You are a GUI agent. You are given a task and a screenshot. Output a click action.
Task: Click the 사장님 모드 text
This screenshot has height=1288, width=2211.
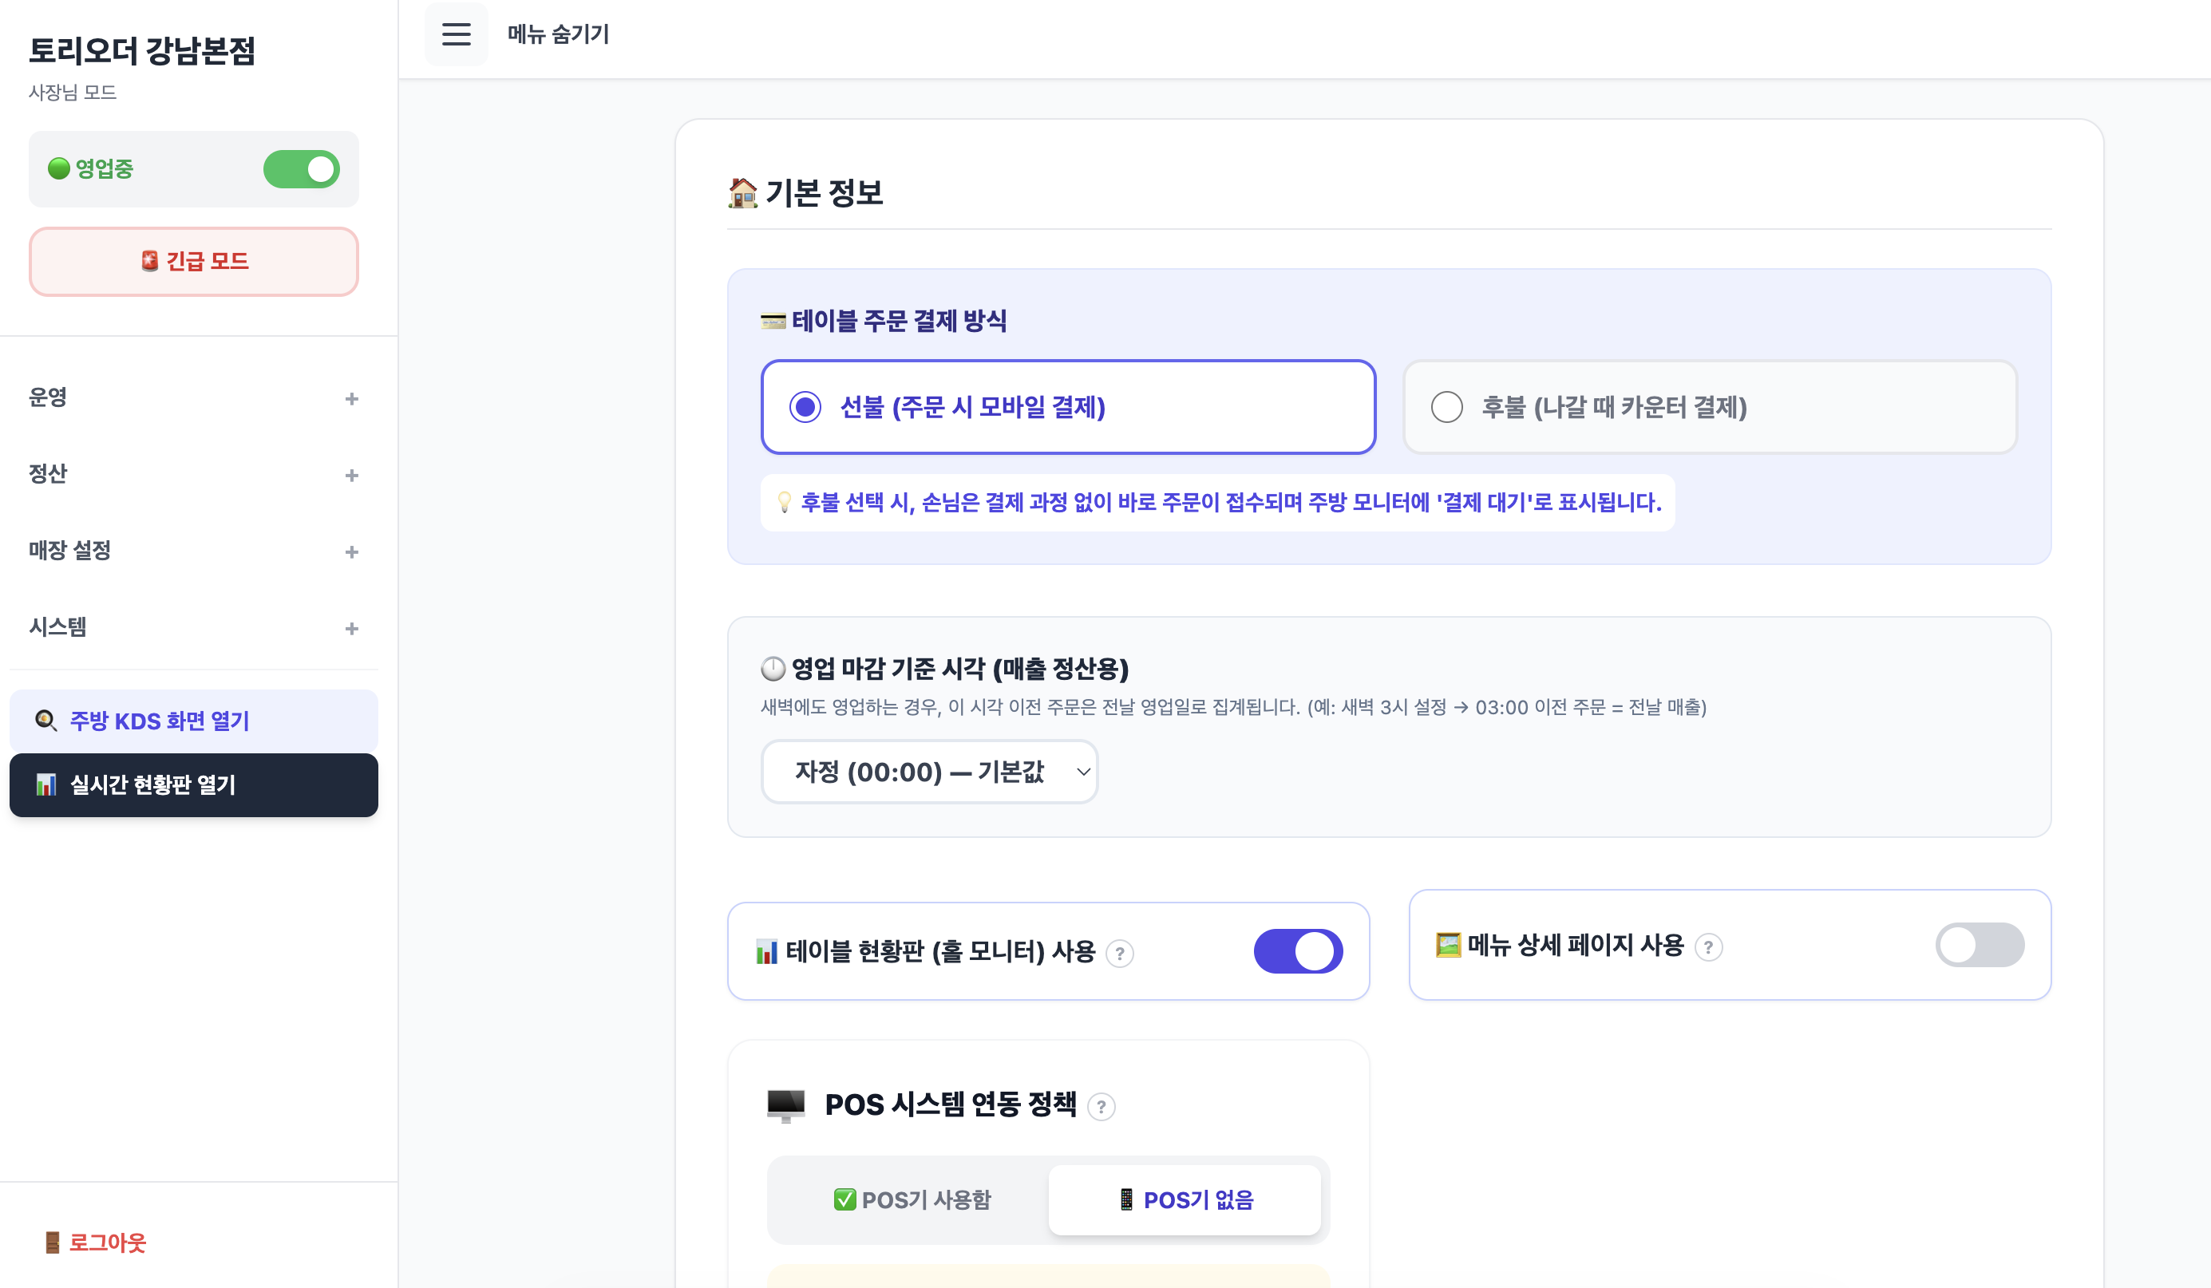click(x=73, y=92)
